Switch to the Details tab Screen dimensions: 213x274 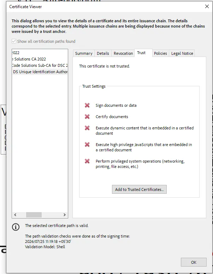click(x=103, y=53)
